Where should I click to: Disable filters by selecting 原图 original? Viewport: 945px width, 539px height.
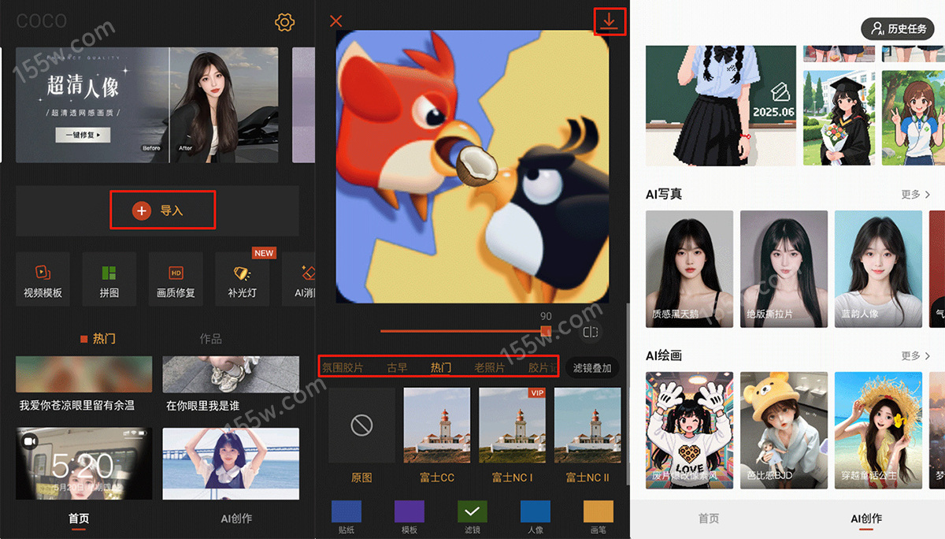pos(361,426)
